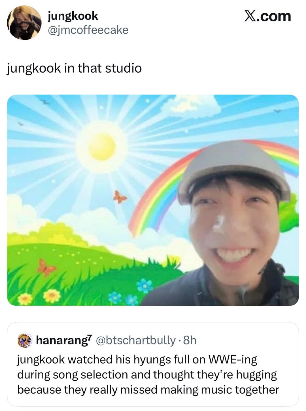Click the 8h timestamp on quoted tweet
This screenshot has height=411, width=306.
(x=190, y=340)
